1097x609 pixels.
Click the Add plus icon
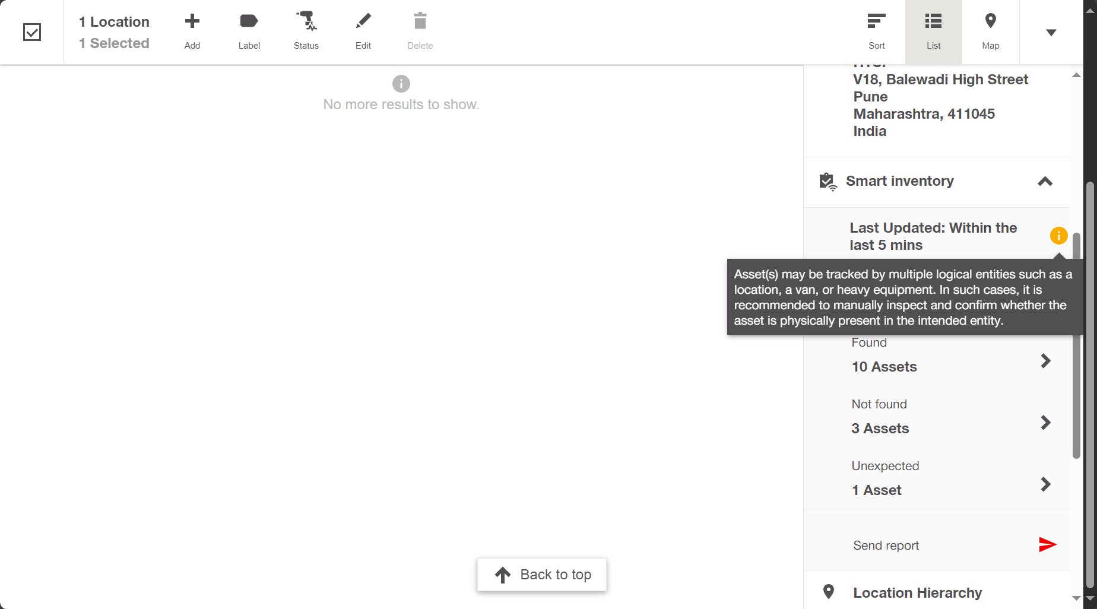(192, 22)
